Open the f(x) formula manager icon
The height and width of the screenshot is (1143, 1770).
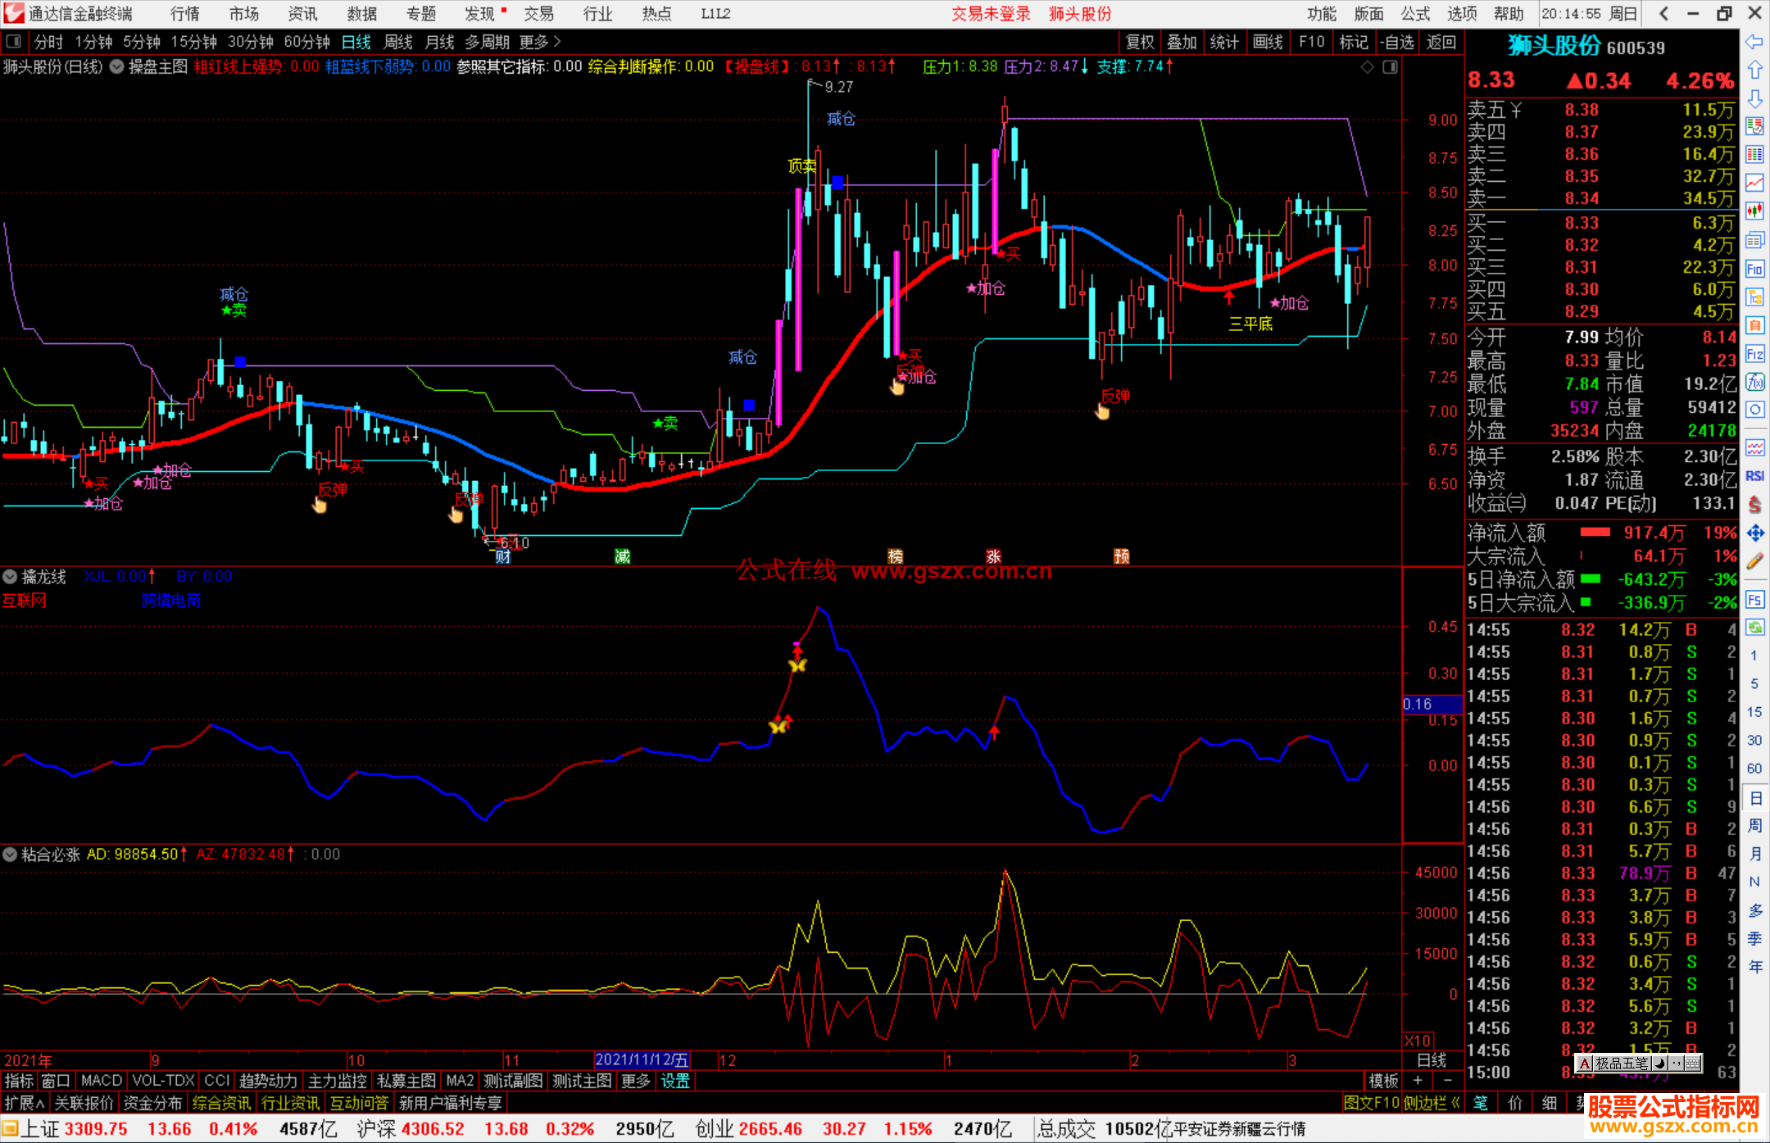[x=1754, y=382]
